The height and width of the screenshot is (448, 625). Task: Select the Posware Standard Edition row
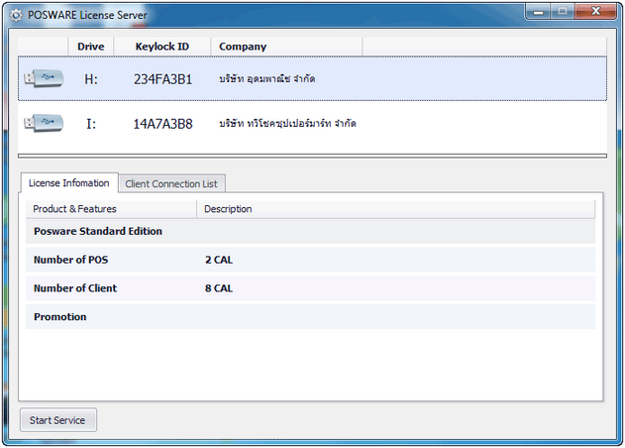coord(98,231)
